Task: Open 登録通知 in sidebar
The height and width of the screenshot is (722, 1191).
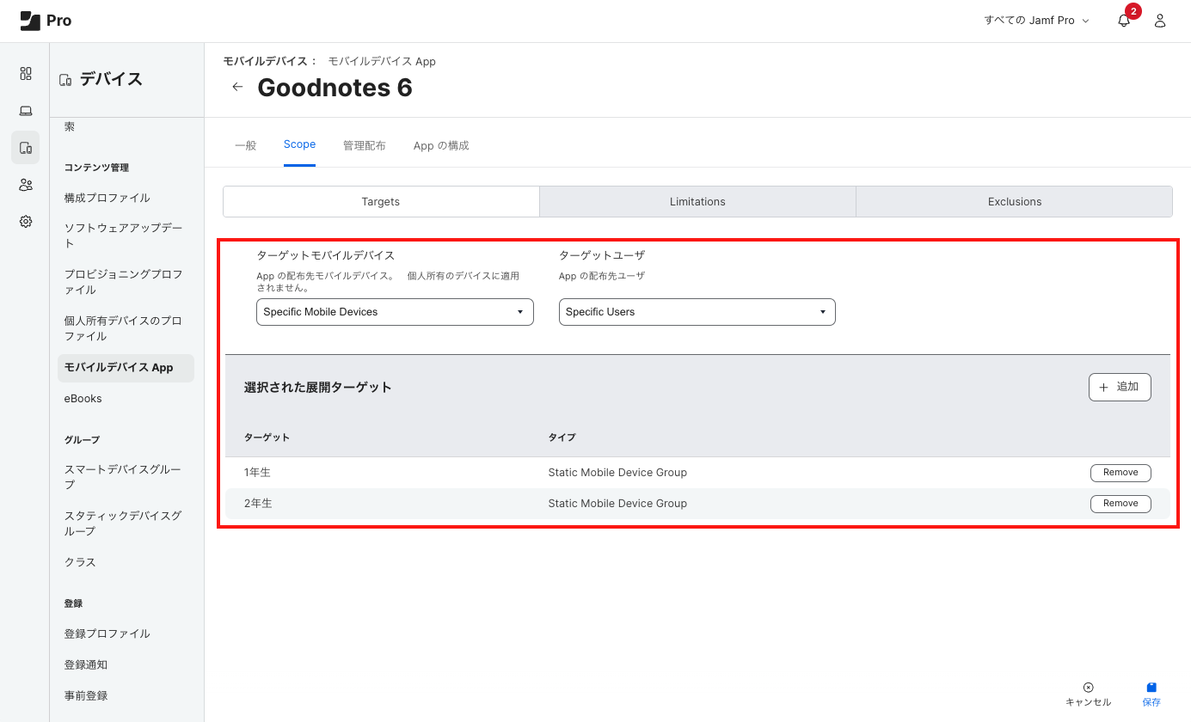Action: (x=86, y=664)
